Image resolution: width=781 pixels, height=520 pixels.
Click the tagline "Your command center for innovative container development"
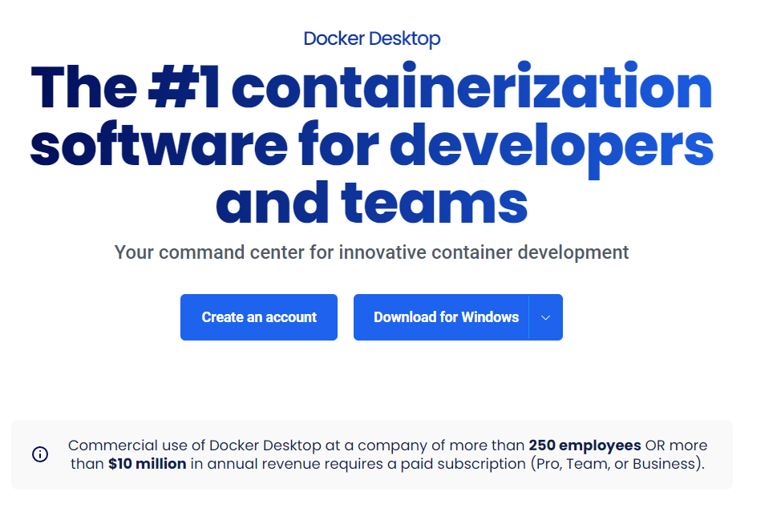(x=371, y=252)
